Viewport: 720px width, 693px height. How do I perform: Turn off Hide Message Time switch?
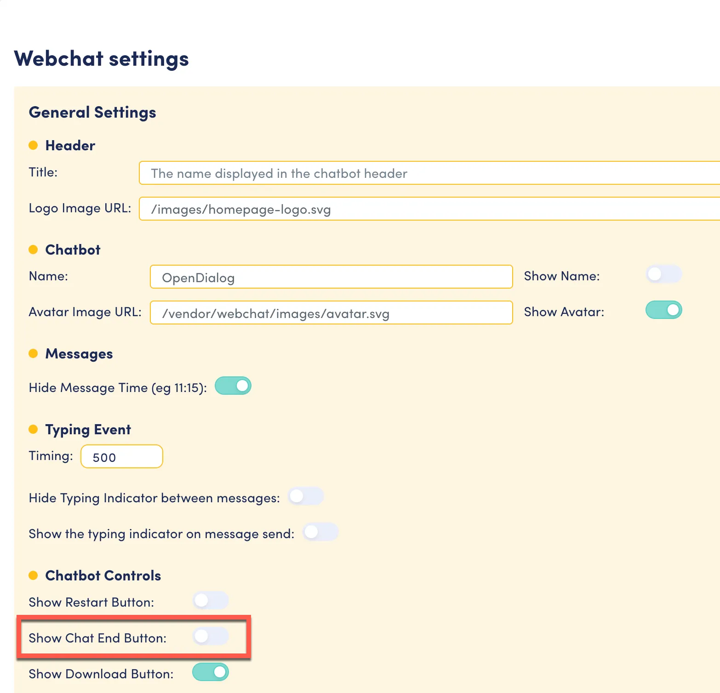coord(233,386)
